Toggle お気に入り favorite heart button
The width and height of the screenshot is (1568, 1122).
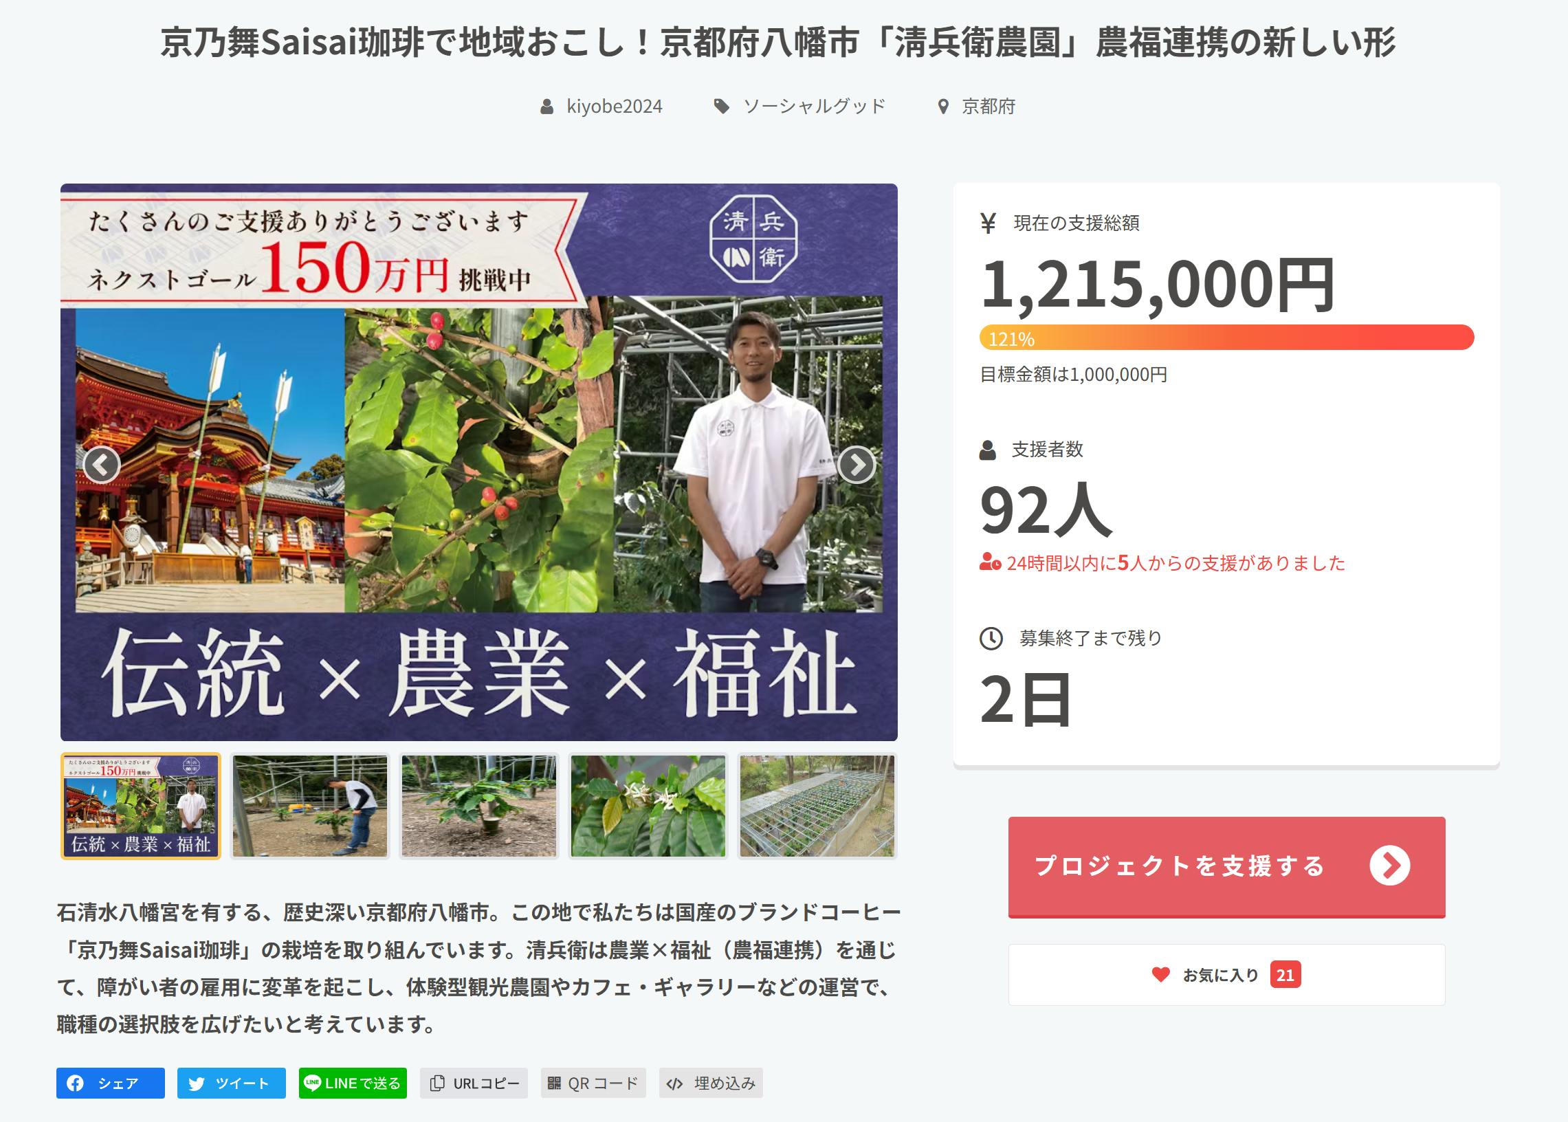pos(1226,974)
